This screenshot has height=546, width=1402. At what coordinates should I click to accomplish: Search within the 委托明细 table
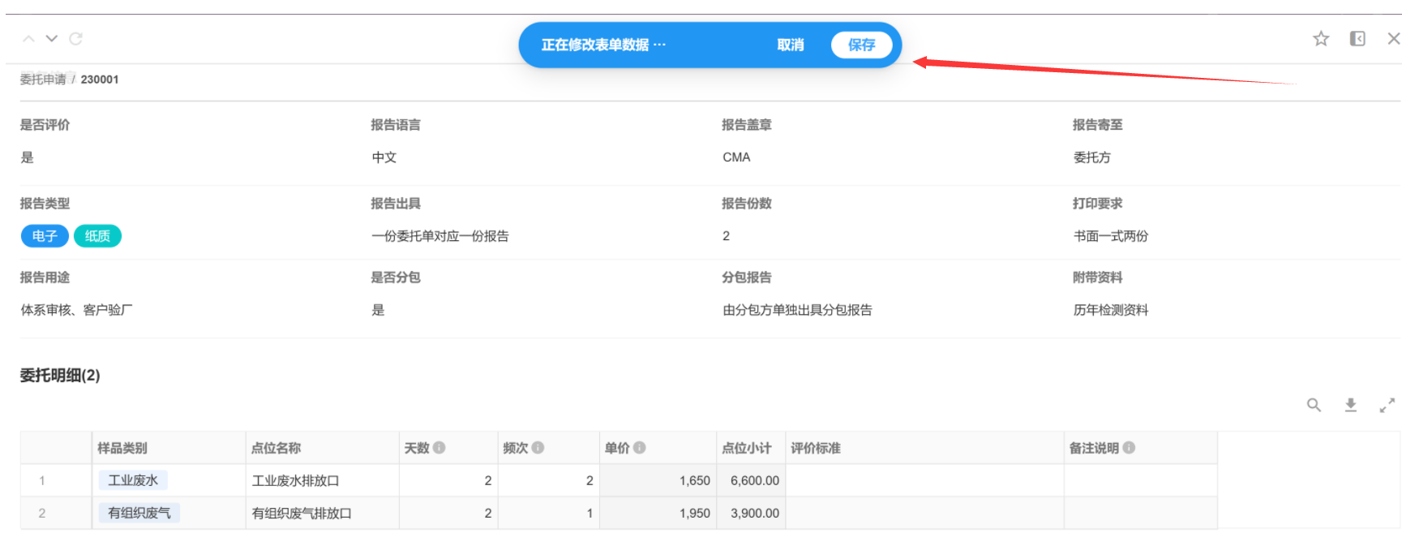[1314, 405]
